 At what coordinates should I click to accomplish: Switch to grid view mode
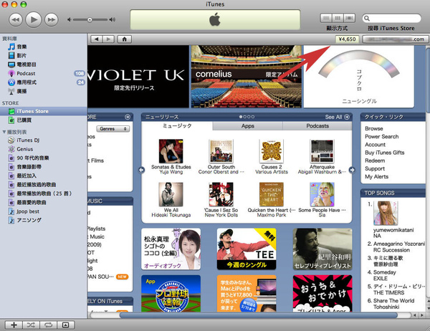338,18
